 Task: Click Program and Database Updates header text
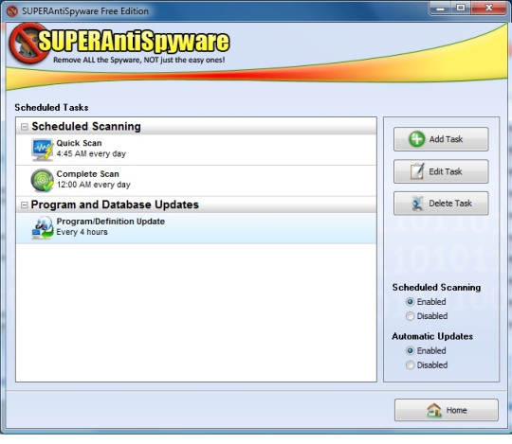[x=115, y=204]
